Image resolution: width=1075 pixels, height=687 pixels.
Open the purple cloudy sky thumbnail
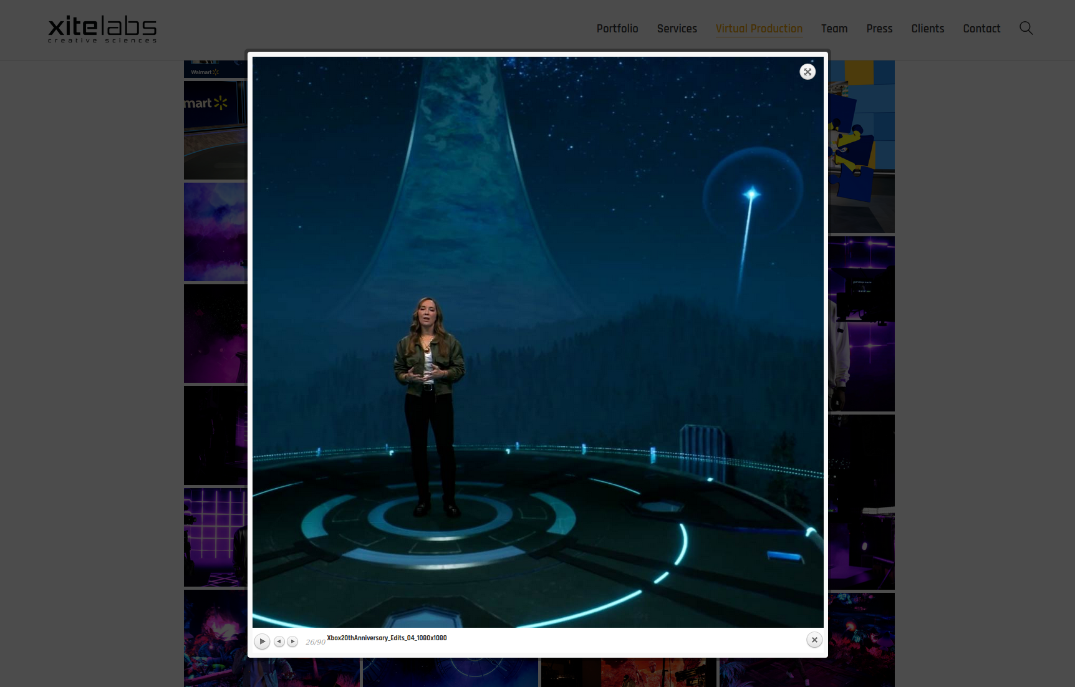tap(215, 232)
